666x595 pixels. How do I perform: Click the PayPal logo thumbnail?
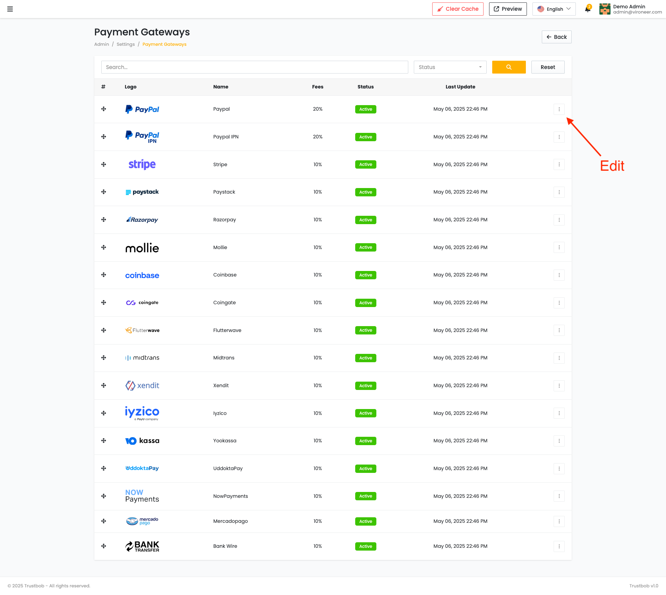coord(142,109)
